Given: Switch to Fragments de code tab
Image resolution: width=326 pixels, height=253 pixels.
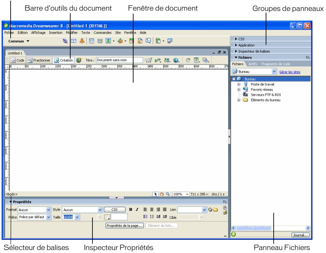Looking at the screenshot, I should 276,64.
